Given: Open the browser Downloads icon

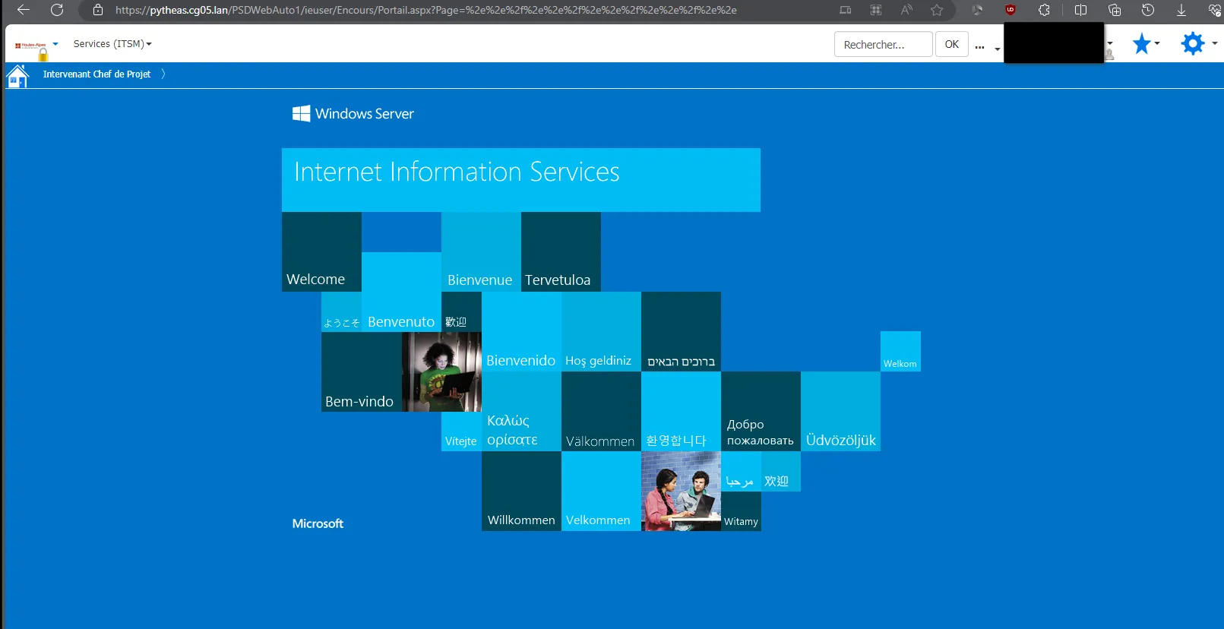Looking at the screenshot, I should 1181,10.
